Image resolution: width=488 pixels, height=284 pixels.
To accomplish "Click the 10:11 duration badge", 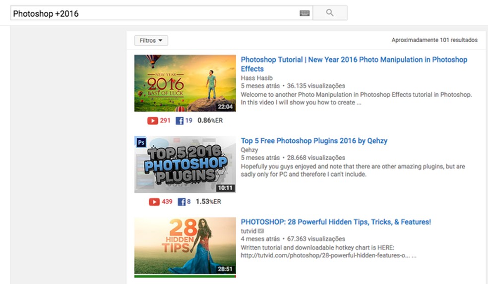I will pyautogui.click(x=225, y=188).
